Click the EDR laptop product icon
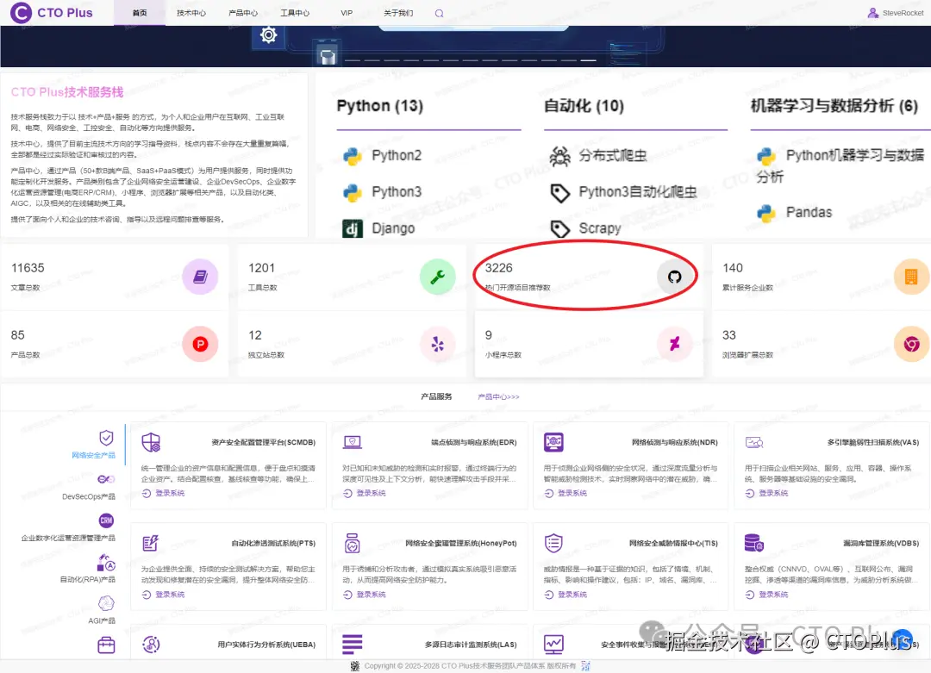Screen dimensions: 931x673 (x=352, y=442)
